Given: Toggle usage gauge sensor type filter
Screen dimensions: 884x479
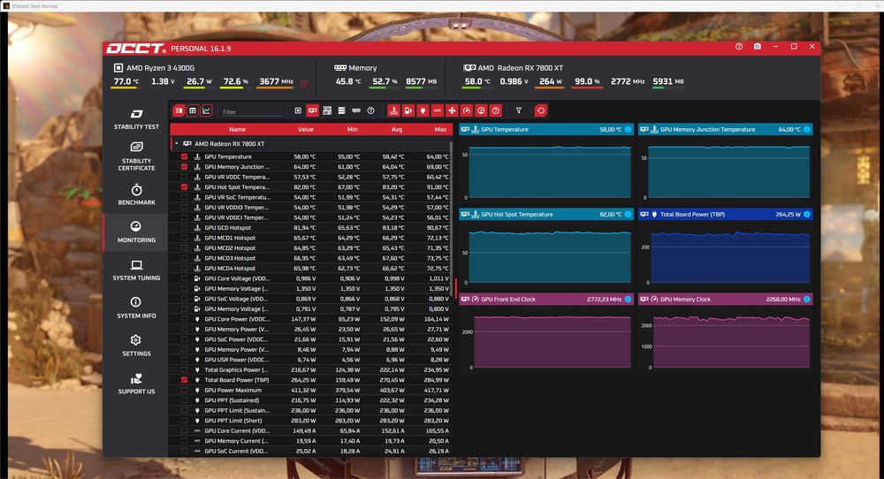Looking at the screenshot, I should coord(481,111).
